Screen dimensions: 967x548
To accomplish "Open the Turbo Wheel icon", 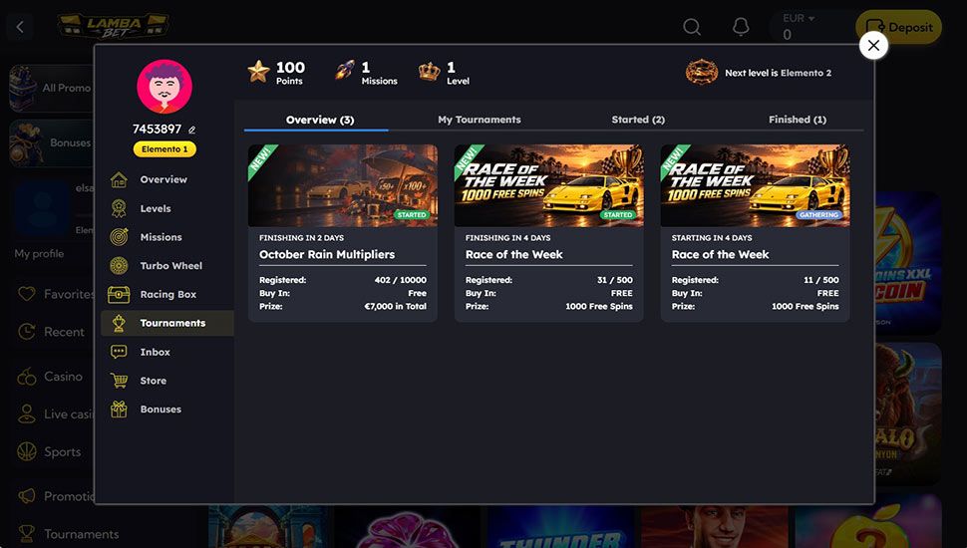I will point(119,266).
